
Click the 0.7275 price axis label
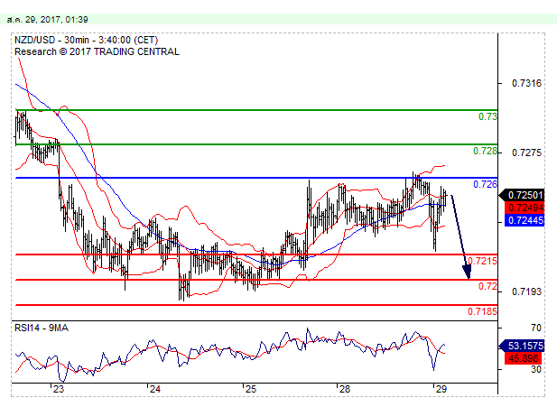[526, 153]
